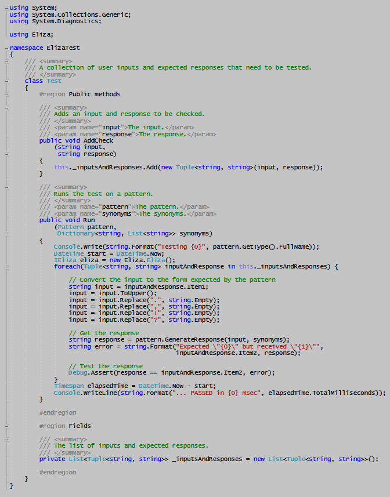This screenshot has width=390, height=497.
Task: Click the 'using System.Diagnostics;' line
Action: pyautogui.click(x=56, y=21)
